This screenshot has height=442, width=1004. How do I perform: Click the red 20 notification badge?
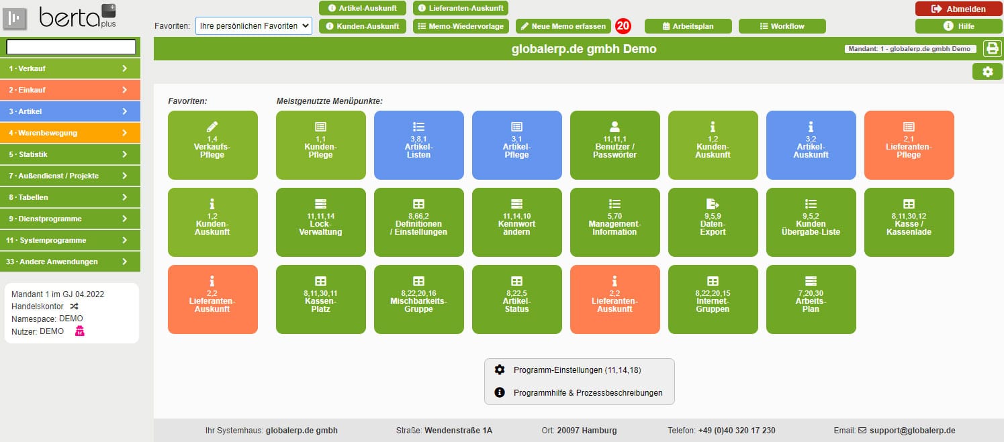pyautogui.click(x=623, y=26)
